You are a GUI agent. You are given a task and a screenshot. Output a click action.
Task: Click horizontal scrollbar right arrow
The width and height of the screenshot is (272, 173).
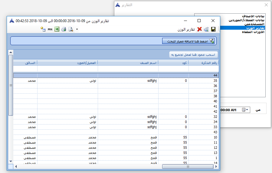click(x=216, y=167)
